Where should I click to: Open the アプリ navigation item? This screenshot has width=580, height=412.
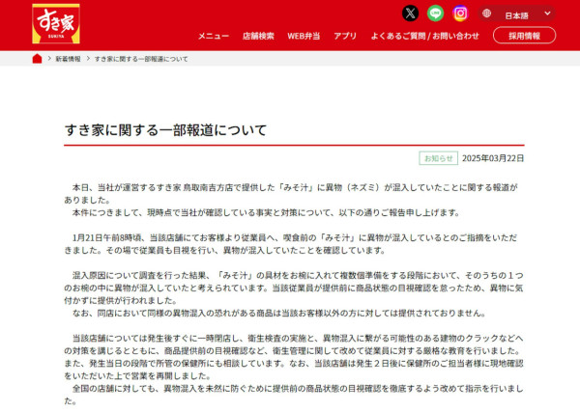tap(345, 36)
